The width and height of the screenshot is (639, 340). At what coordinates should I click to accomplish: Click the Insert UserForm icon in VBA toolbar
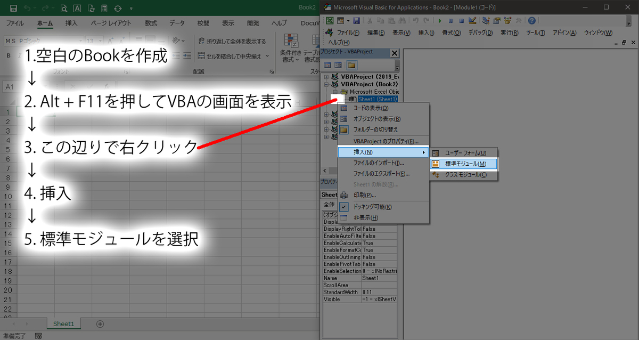click(x=340, y=21)
